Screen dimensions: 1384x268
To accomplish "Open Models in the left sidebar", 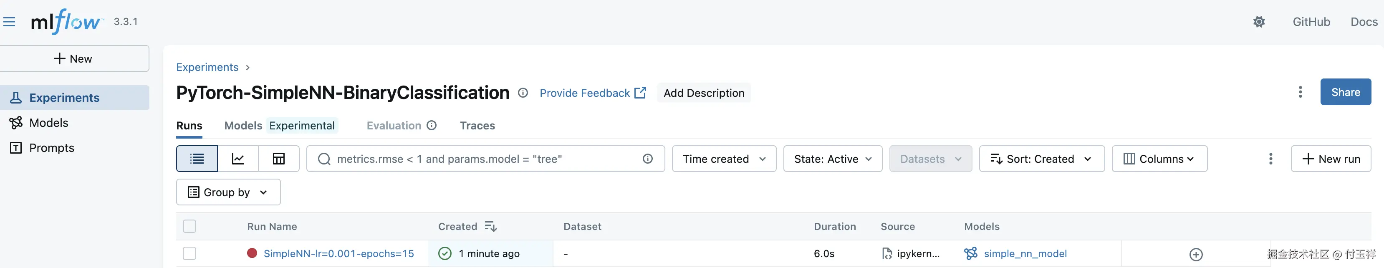I will coord(48,123).
